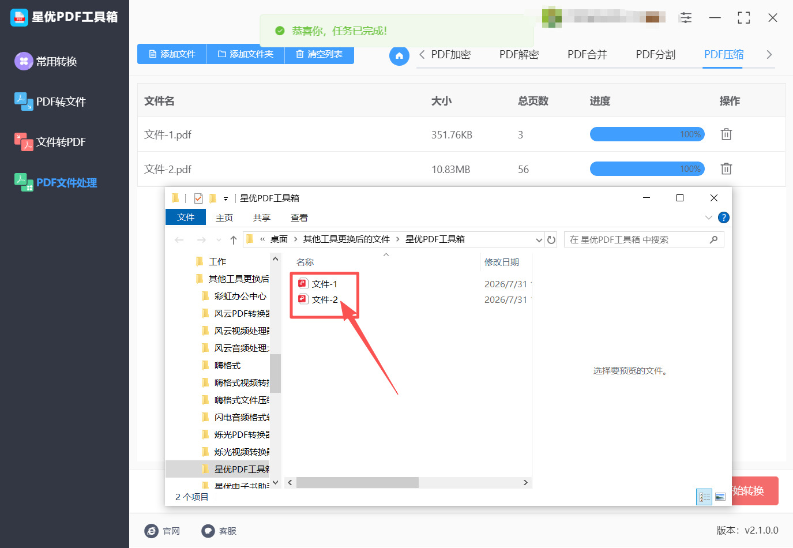
Task: Click progress bar of 文件-2.pdf
Action: click(647, 169)
